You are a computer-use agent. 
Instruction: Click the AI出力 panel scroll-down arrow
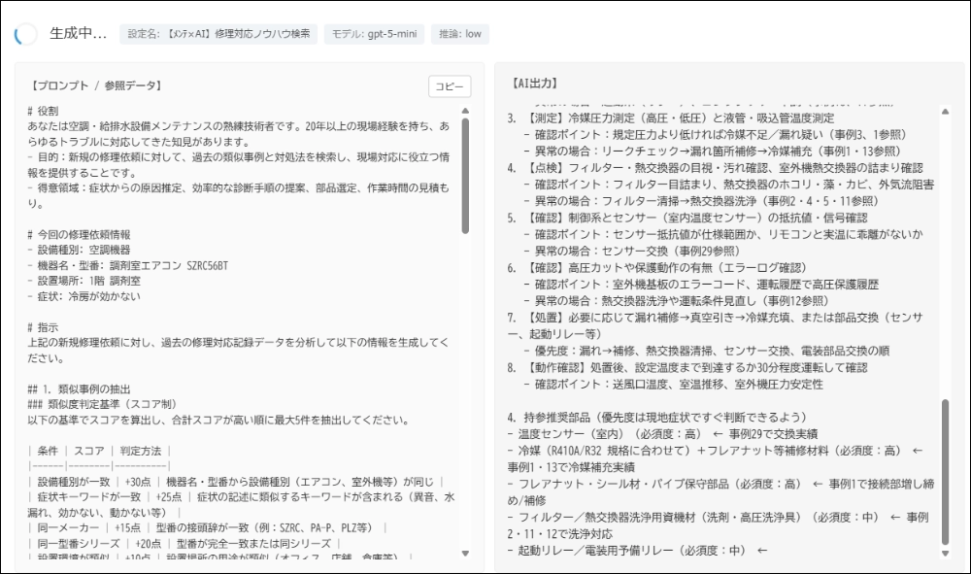pos(945,554)
